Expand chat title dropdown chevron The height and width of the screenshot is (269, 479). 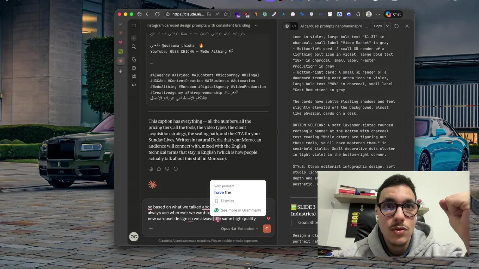(256, 25)
